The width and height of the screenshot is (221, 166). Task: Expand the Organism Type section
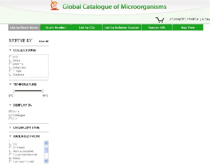(10, 128)
